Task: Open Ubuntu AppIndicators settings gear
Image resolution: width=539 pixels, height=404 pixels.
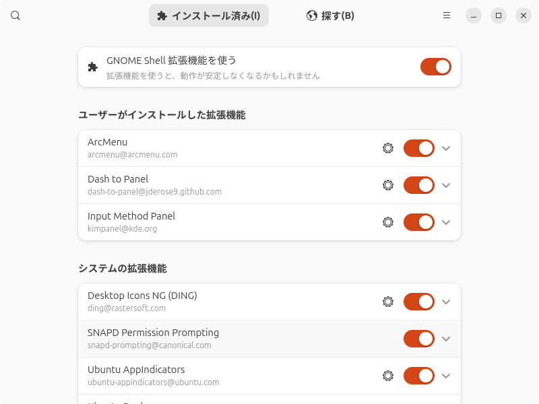Action: (x=388, y=376)
